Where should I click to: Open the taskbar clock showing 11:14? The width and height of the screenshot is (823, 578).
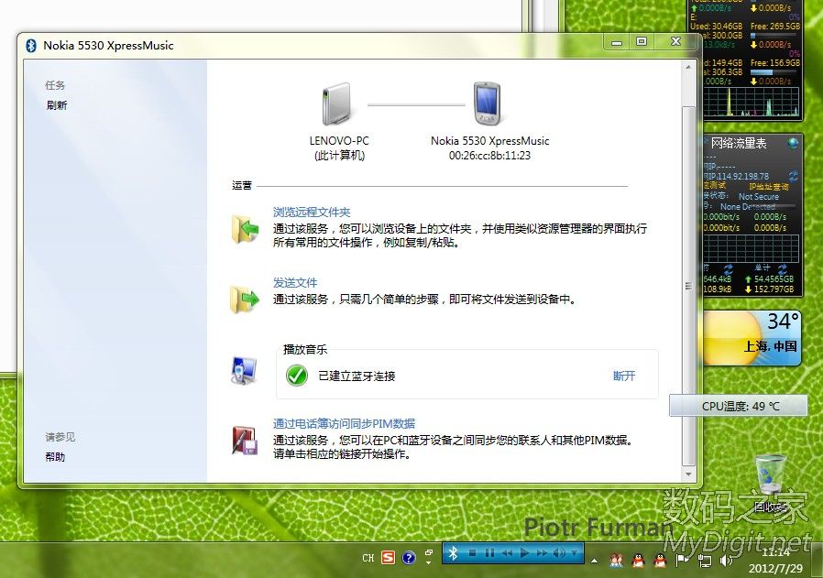[x=775, y=561]
